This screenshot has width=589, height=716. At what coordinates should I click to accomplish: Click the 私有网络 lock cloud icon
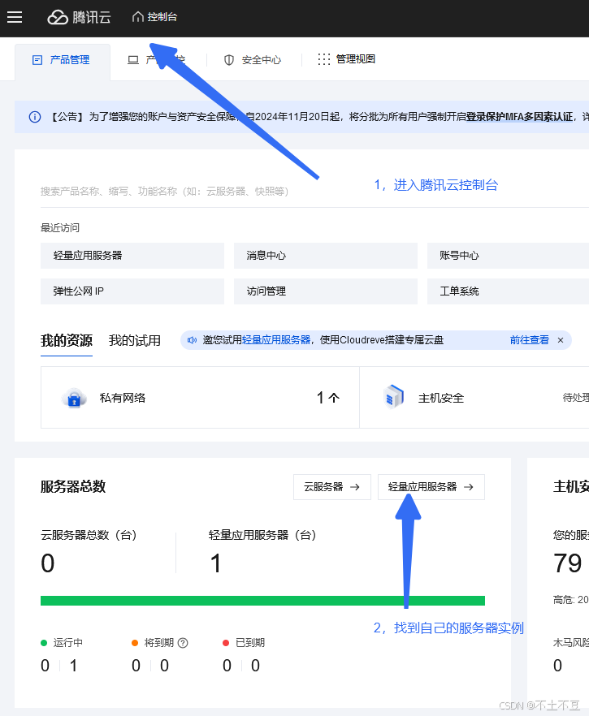(74, 398)
